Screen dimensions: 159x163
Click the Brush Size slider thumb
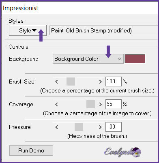pyautogui.click(x=71, y=81)
